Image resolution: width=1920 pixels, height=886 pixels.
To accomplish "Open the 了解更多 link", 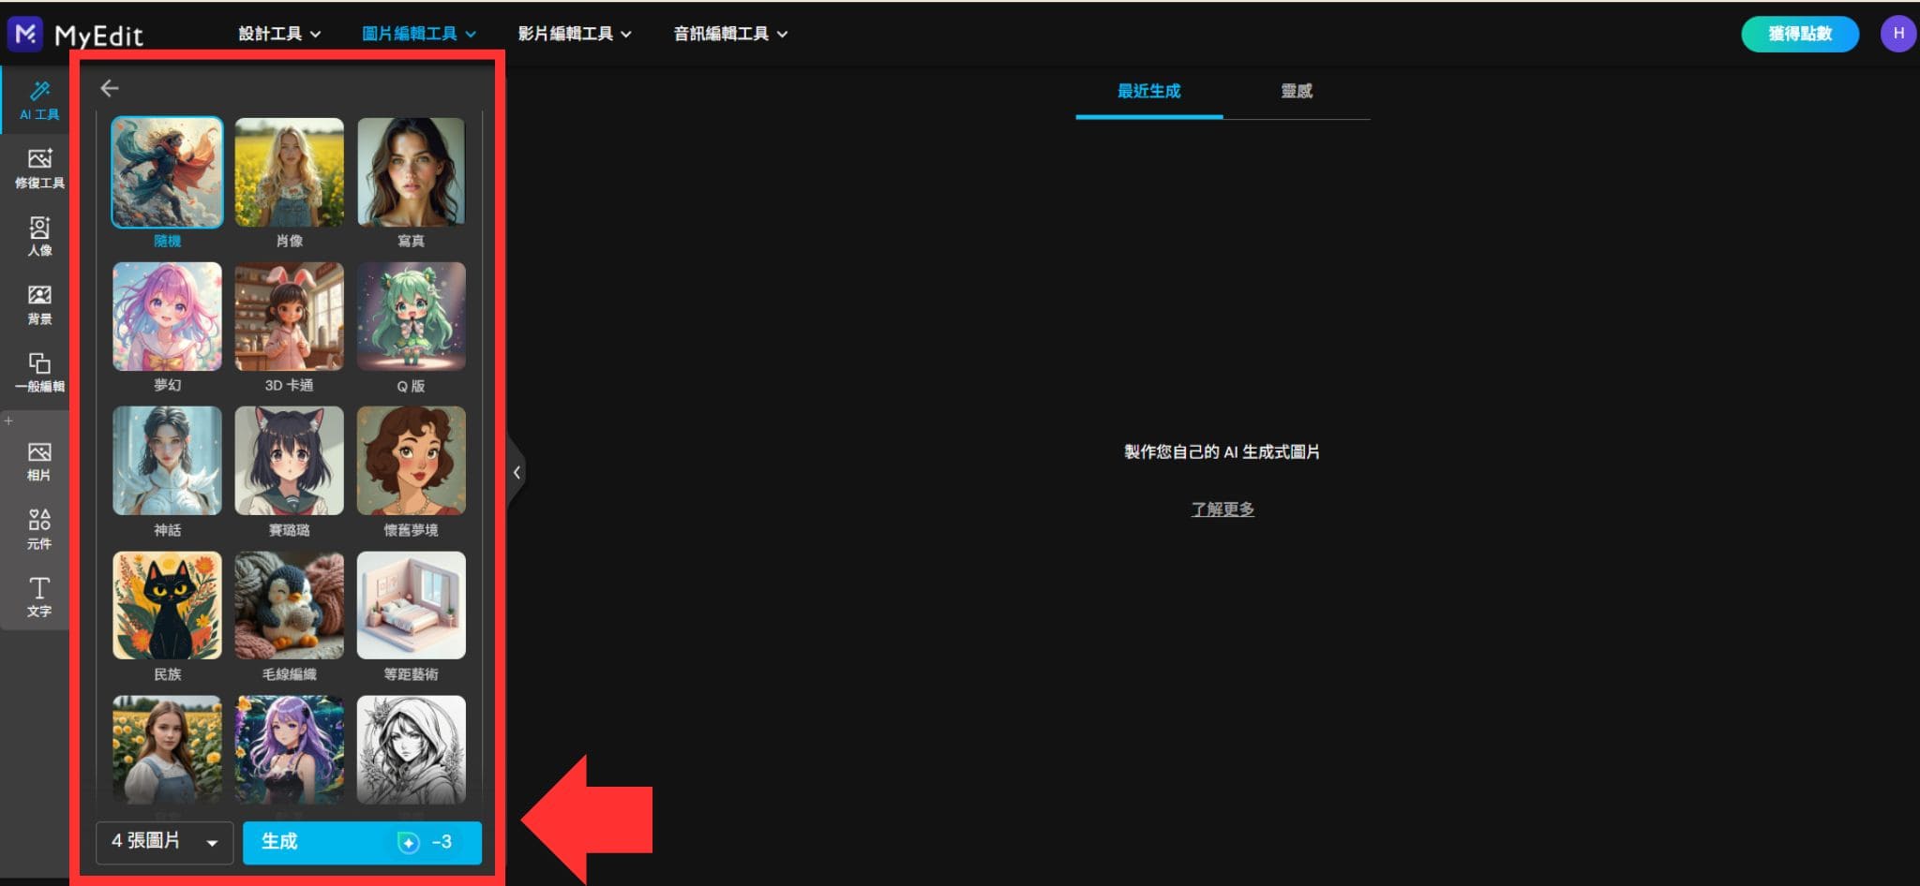I will click(1222, 509).
